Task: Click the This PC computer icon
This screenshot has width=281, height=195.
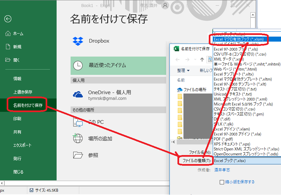Action: (x=78, y=122)
